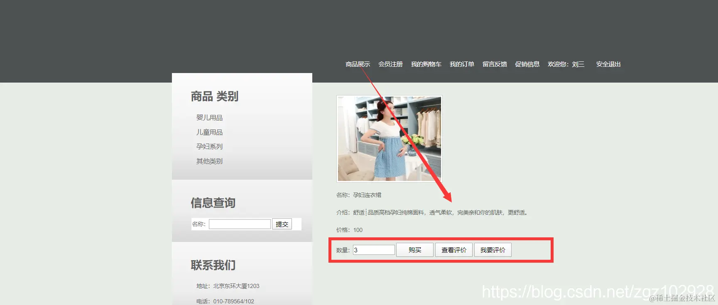Select the product name text 孕妇连衣裙
The width and height of the screenshot is (718, 305).
pos(367,195)
